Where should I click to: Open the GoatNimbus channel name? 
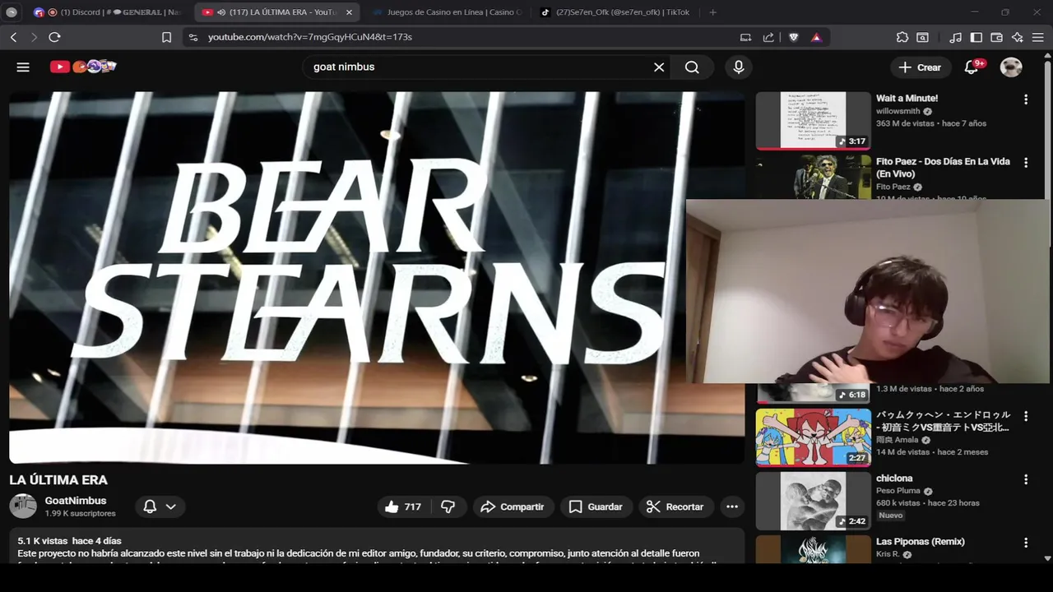(76, 501)
